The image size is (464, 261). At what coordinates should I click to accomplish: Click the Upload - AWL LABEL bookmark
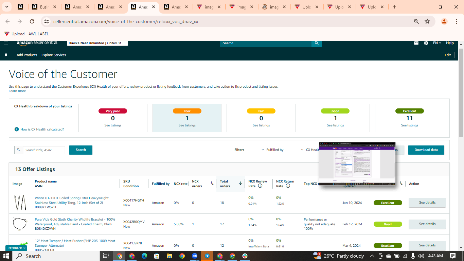tap(26, 34)
